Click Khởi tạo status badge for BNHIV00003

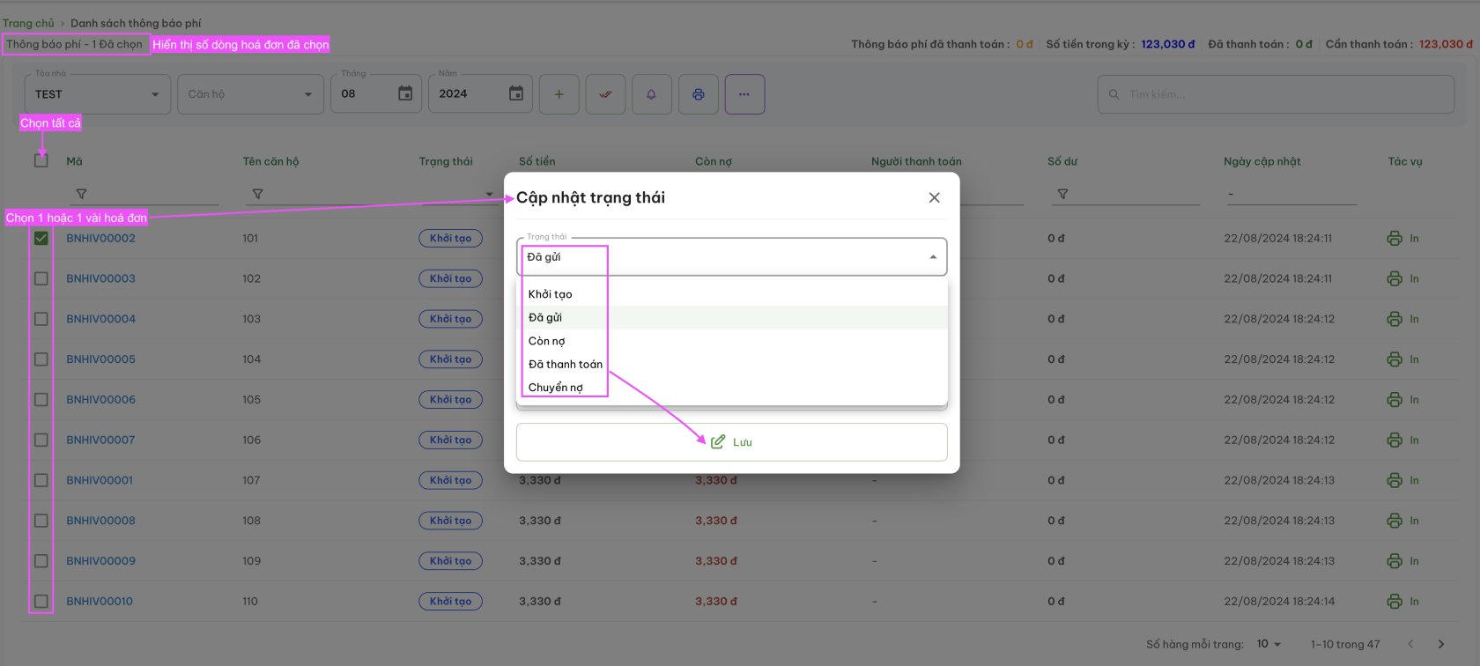pos(450,278)
